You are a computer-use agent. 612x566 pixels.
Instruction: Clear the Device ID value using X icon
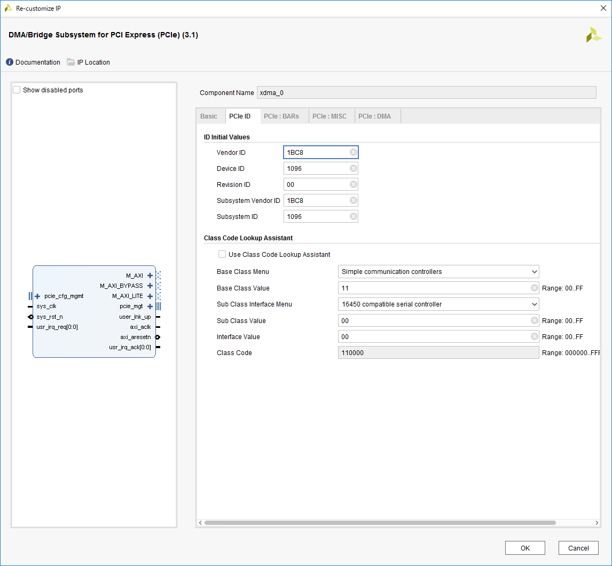[353, 169]
